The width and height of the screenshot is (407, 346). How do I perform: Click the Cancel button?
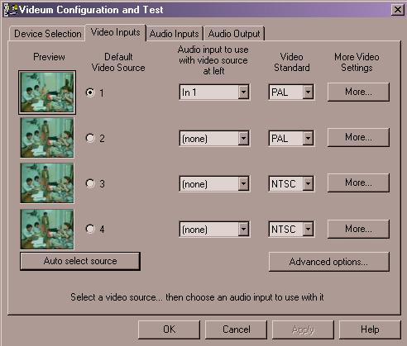tap(236, 329)
